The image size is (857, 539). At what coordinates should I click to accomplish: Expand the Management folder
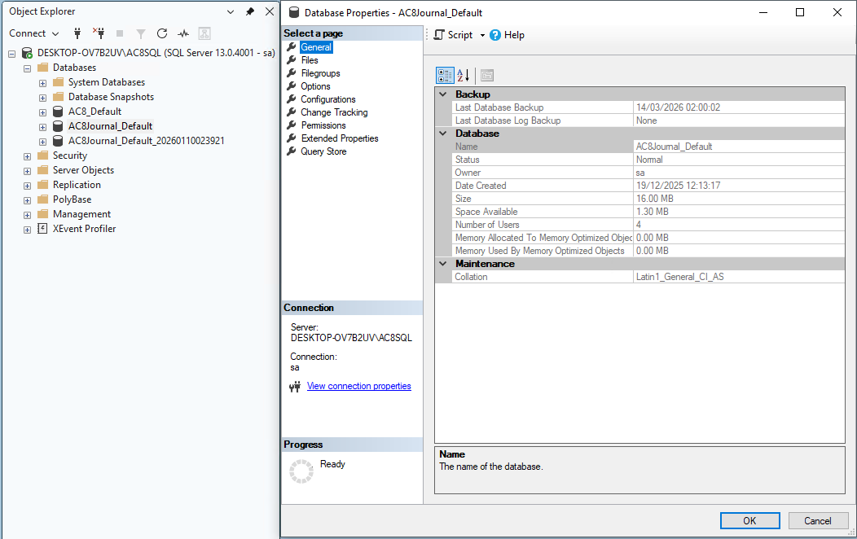click(27, 216)
